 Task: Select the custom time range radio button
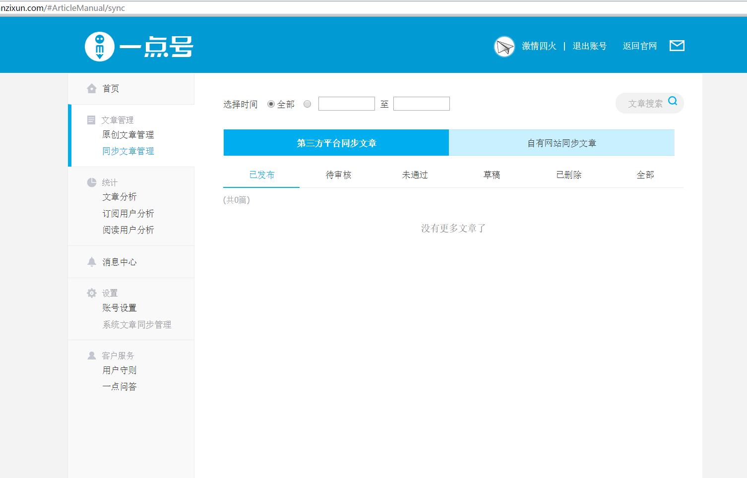[x=307, y=104]
